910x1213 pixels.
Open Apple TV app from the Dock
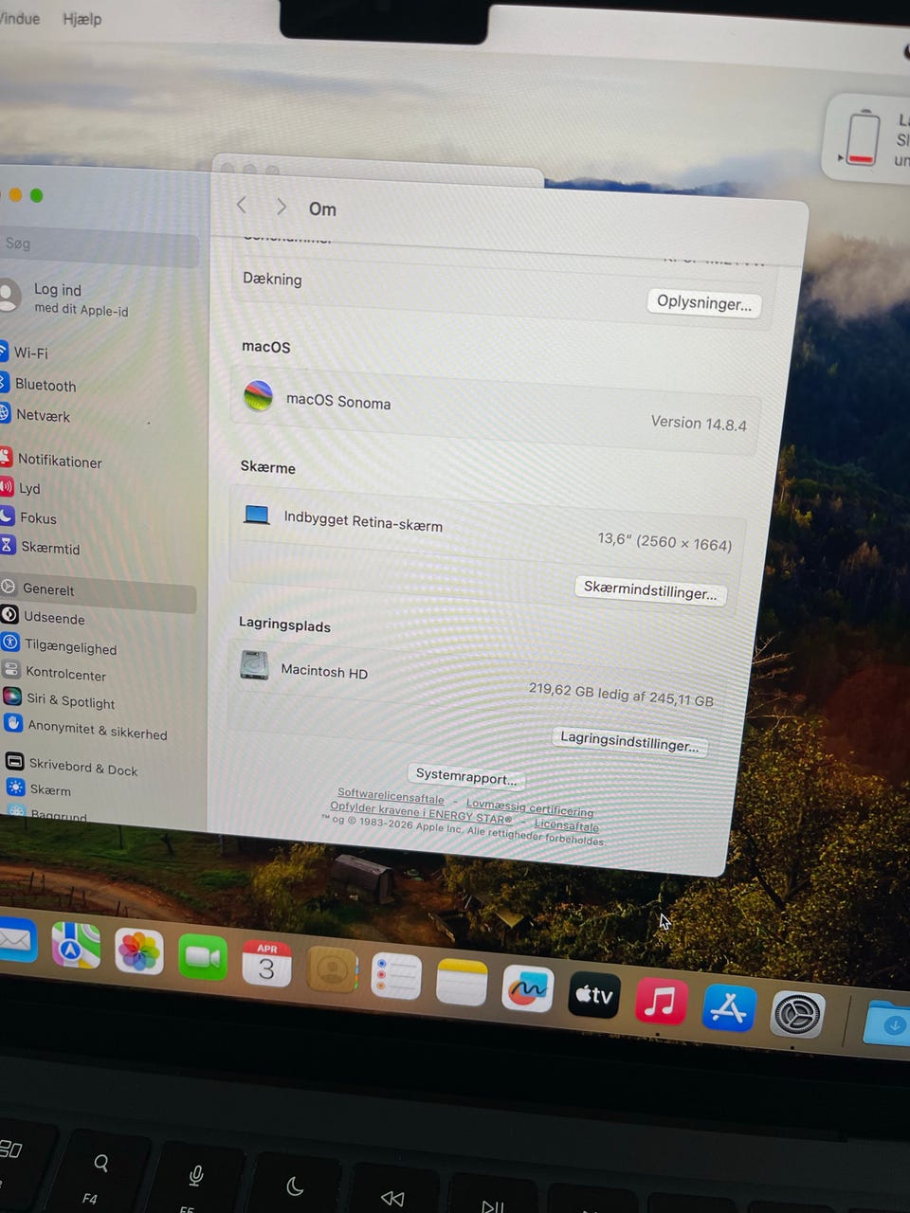593,996
